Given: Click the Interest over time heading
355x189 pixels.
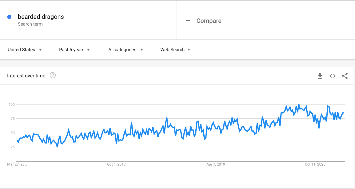Looking at the screenshot, I should pyautogui.click(x=26, y=76).
